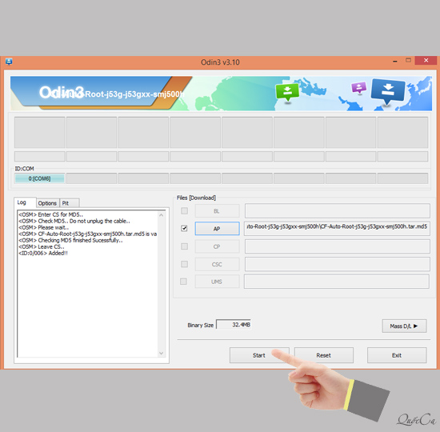Click log line 'Checking MD5 finished Sucessfully..'
Image resolution: width=440 pixels, height=432 pixels.
tap(80, 240)
